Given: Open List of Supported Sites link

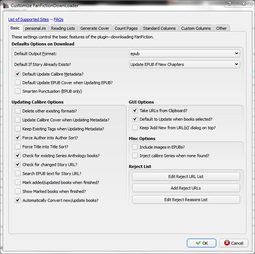Looking at the screenshot, I should click(x=28, y=19).
